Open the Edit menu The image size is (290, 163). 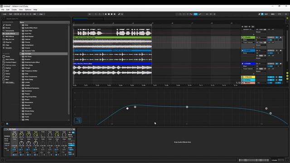8,10
